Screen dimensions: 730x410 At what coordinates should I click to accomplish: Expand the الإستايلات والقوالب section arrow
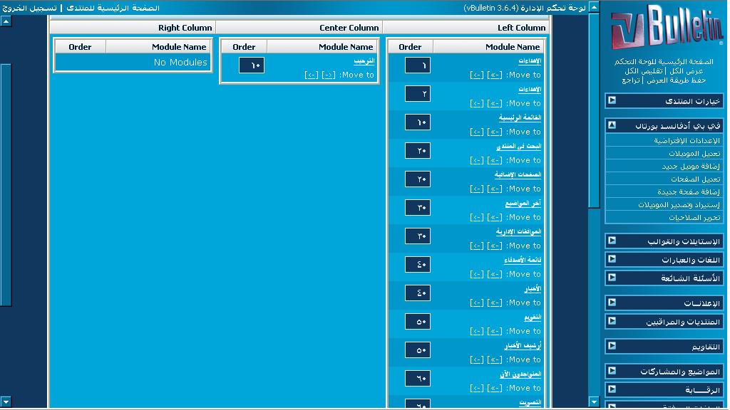point(612,241)
